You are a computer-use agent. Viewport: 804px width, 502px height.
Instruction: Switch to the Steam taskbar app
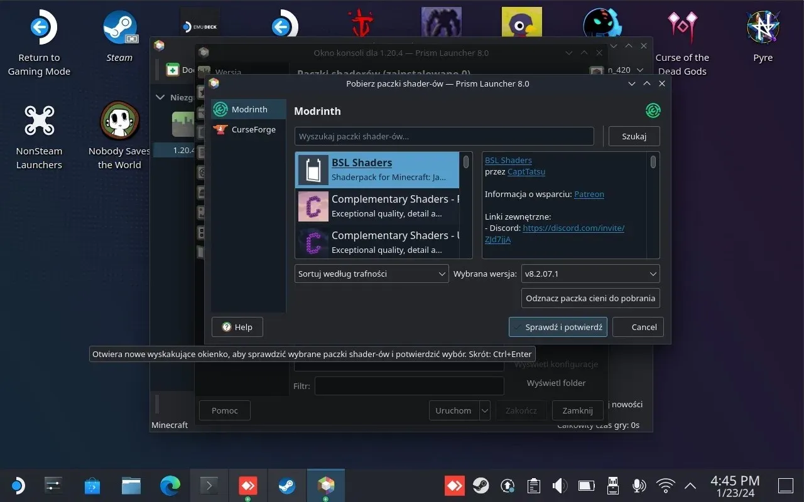pos(286,485)
